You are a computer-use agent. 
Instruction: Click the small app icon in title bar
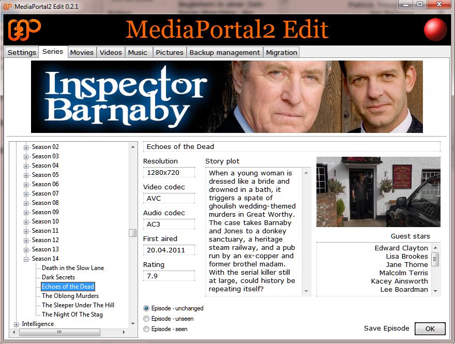8,6
